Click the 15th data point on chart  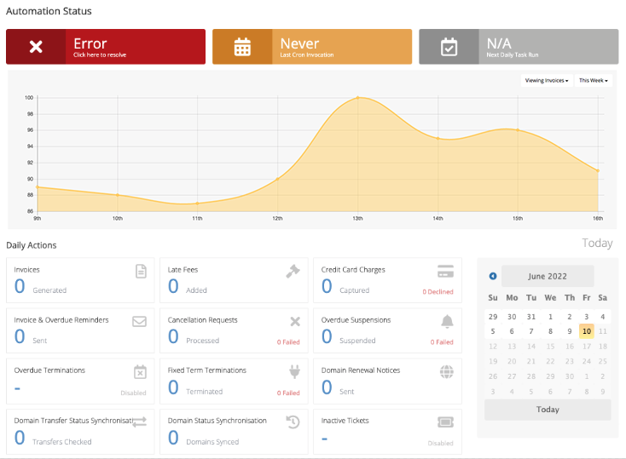pos(518,130)
